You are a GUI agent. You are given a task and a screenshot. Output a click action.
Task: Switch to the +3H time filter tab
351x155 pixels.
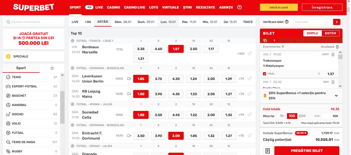[x=88, y=22]
